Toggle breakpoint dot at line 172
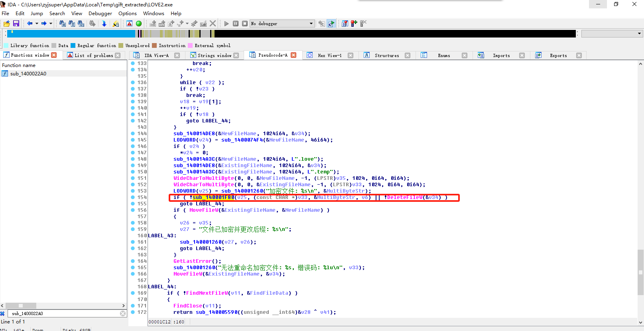644x331 pixels. tap(133, 312)
